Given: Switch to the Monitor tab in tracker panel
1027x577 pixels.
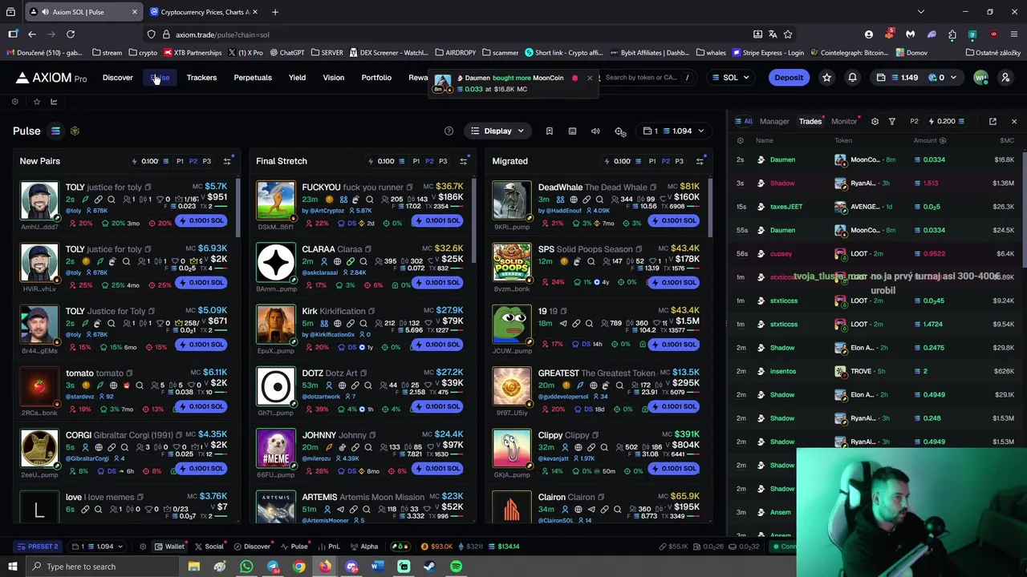Looking at the screenshot, I should click(844, 121).
